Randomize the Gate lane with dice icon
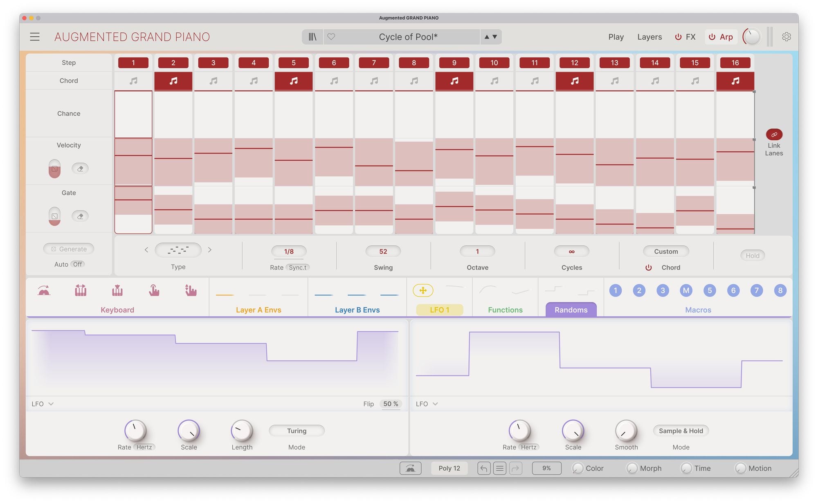The height and width of the screenshot is (503, 818). (54, 216)
